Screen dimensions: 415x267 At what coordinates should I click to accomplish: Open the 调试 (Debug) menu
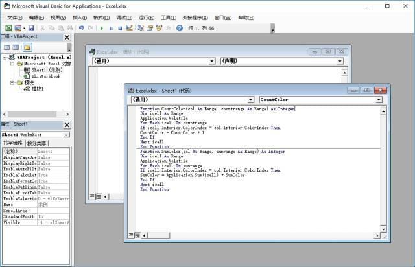point(124,17)
